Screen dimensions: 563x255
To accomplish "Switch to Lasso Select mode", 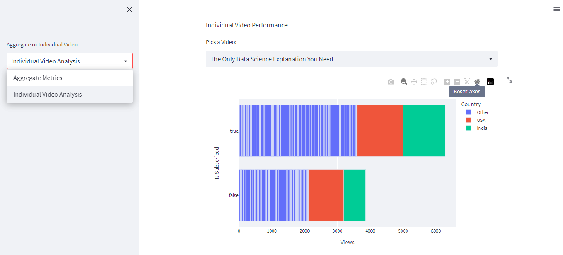I will 434,81.
